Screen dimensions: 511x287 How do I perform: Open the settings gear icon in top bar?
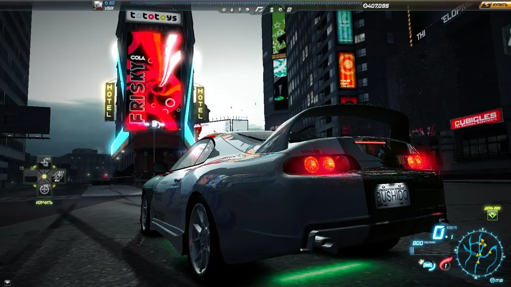(x=280, y=10)
